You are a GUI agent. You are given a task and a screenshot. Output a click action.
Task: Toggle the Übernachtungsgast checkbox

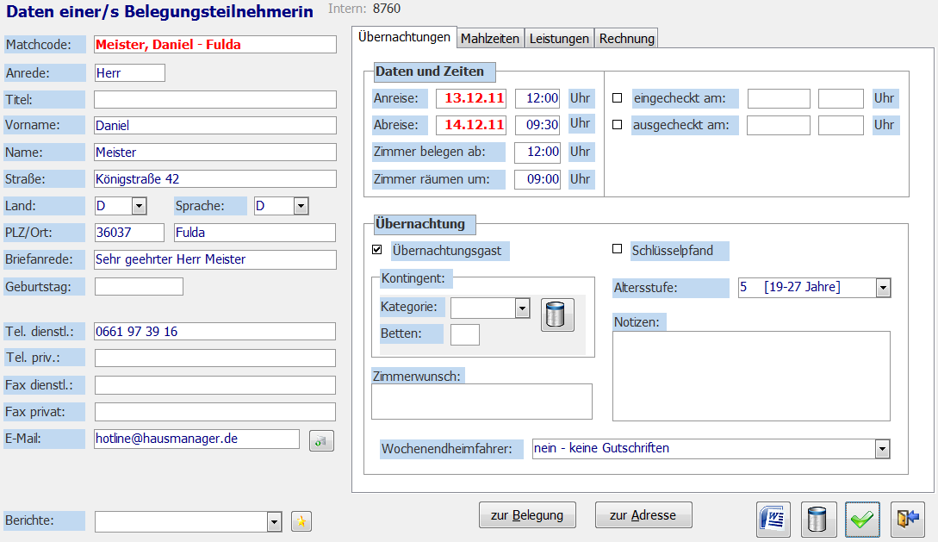[376, 250]
